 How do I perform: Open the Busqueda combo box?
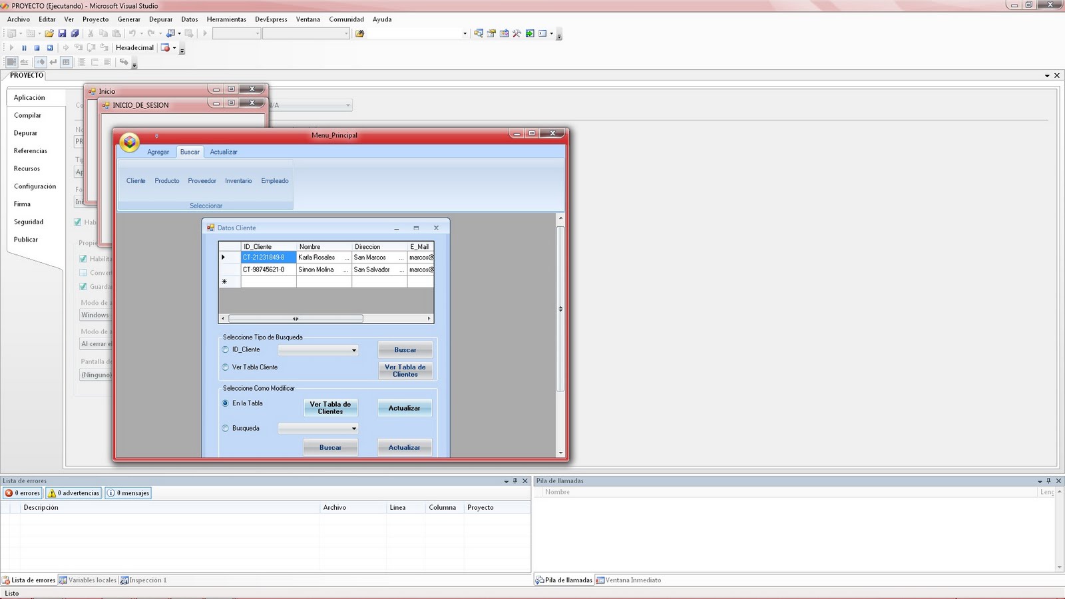click(x=318, y=429)
